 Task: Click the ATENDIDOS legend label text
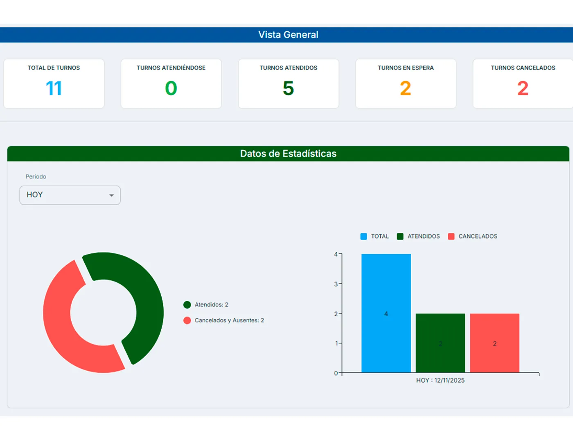point(424,237)
